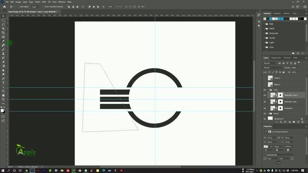Toggle Show Transform Controls checkbox
The width and height of the screenshot is (308, 173).
[43, 7]
